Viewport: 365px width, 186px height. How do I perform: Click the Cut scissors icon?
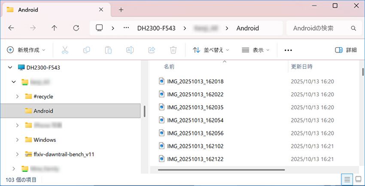click(x=65, y=50)
